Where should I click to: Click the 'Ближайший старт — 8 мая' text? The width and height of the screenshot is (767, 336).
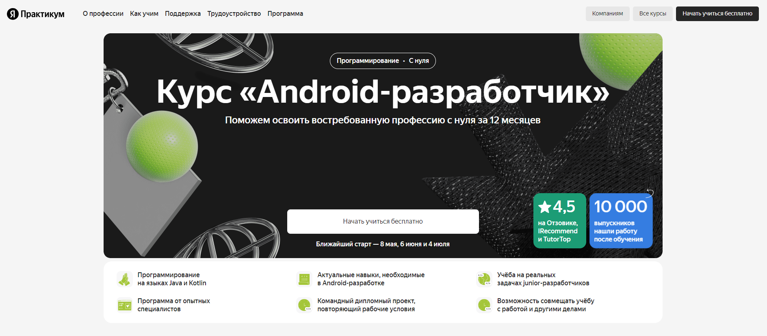click(383, 244)
